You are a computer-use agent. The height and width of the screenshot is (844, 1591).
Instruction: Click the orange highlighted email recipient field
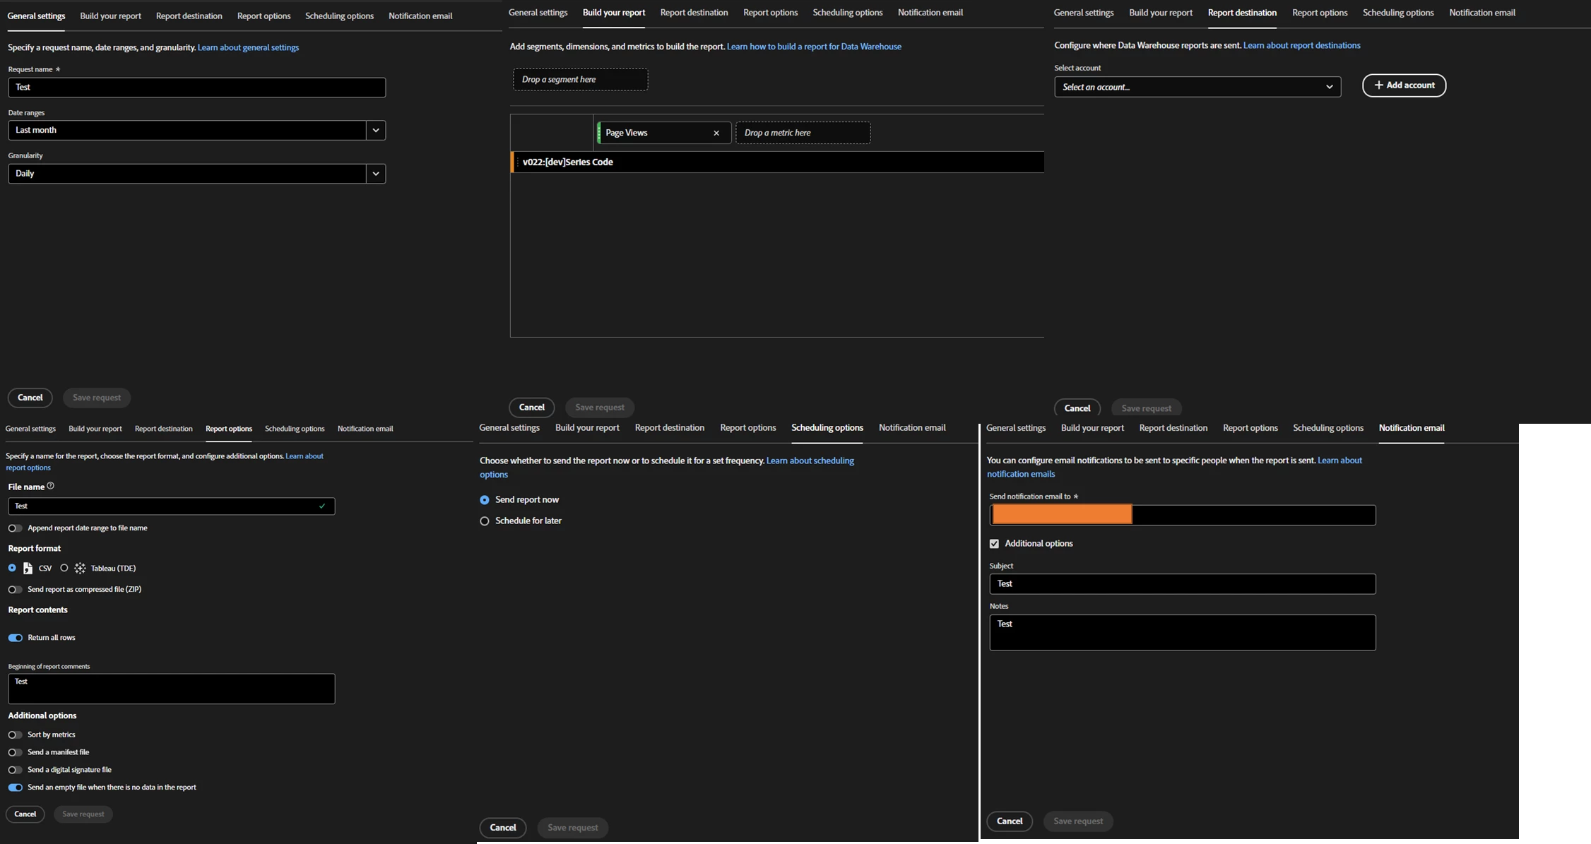click(1061, 515)
